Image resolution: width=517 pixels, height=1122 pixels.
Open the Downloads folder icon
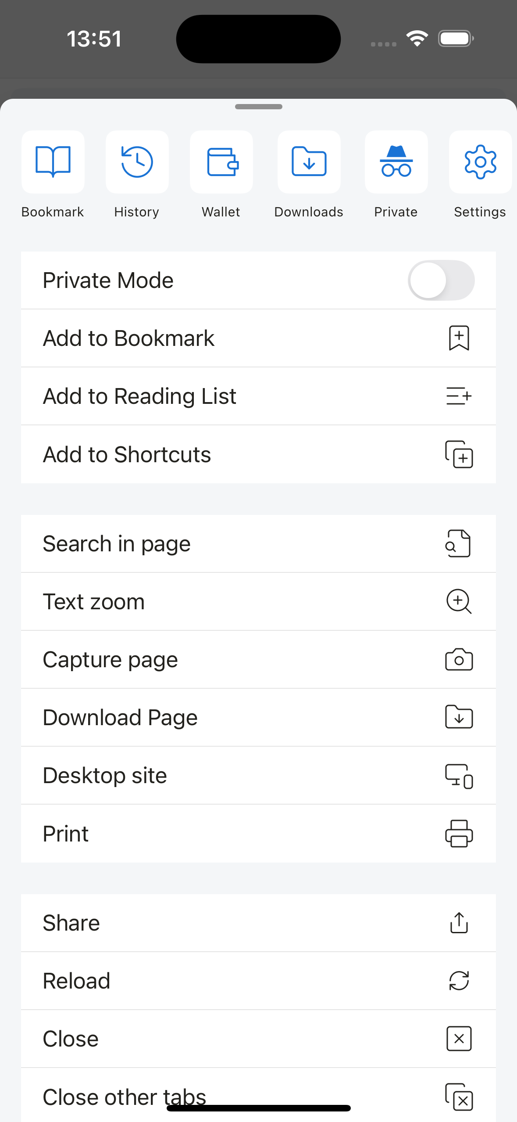tap(309, 162)
